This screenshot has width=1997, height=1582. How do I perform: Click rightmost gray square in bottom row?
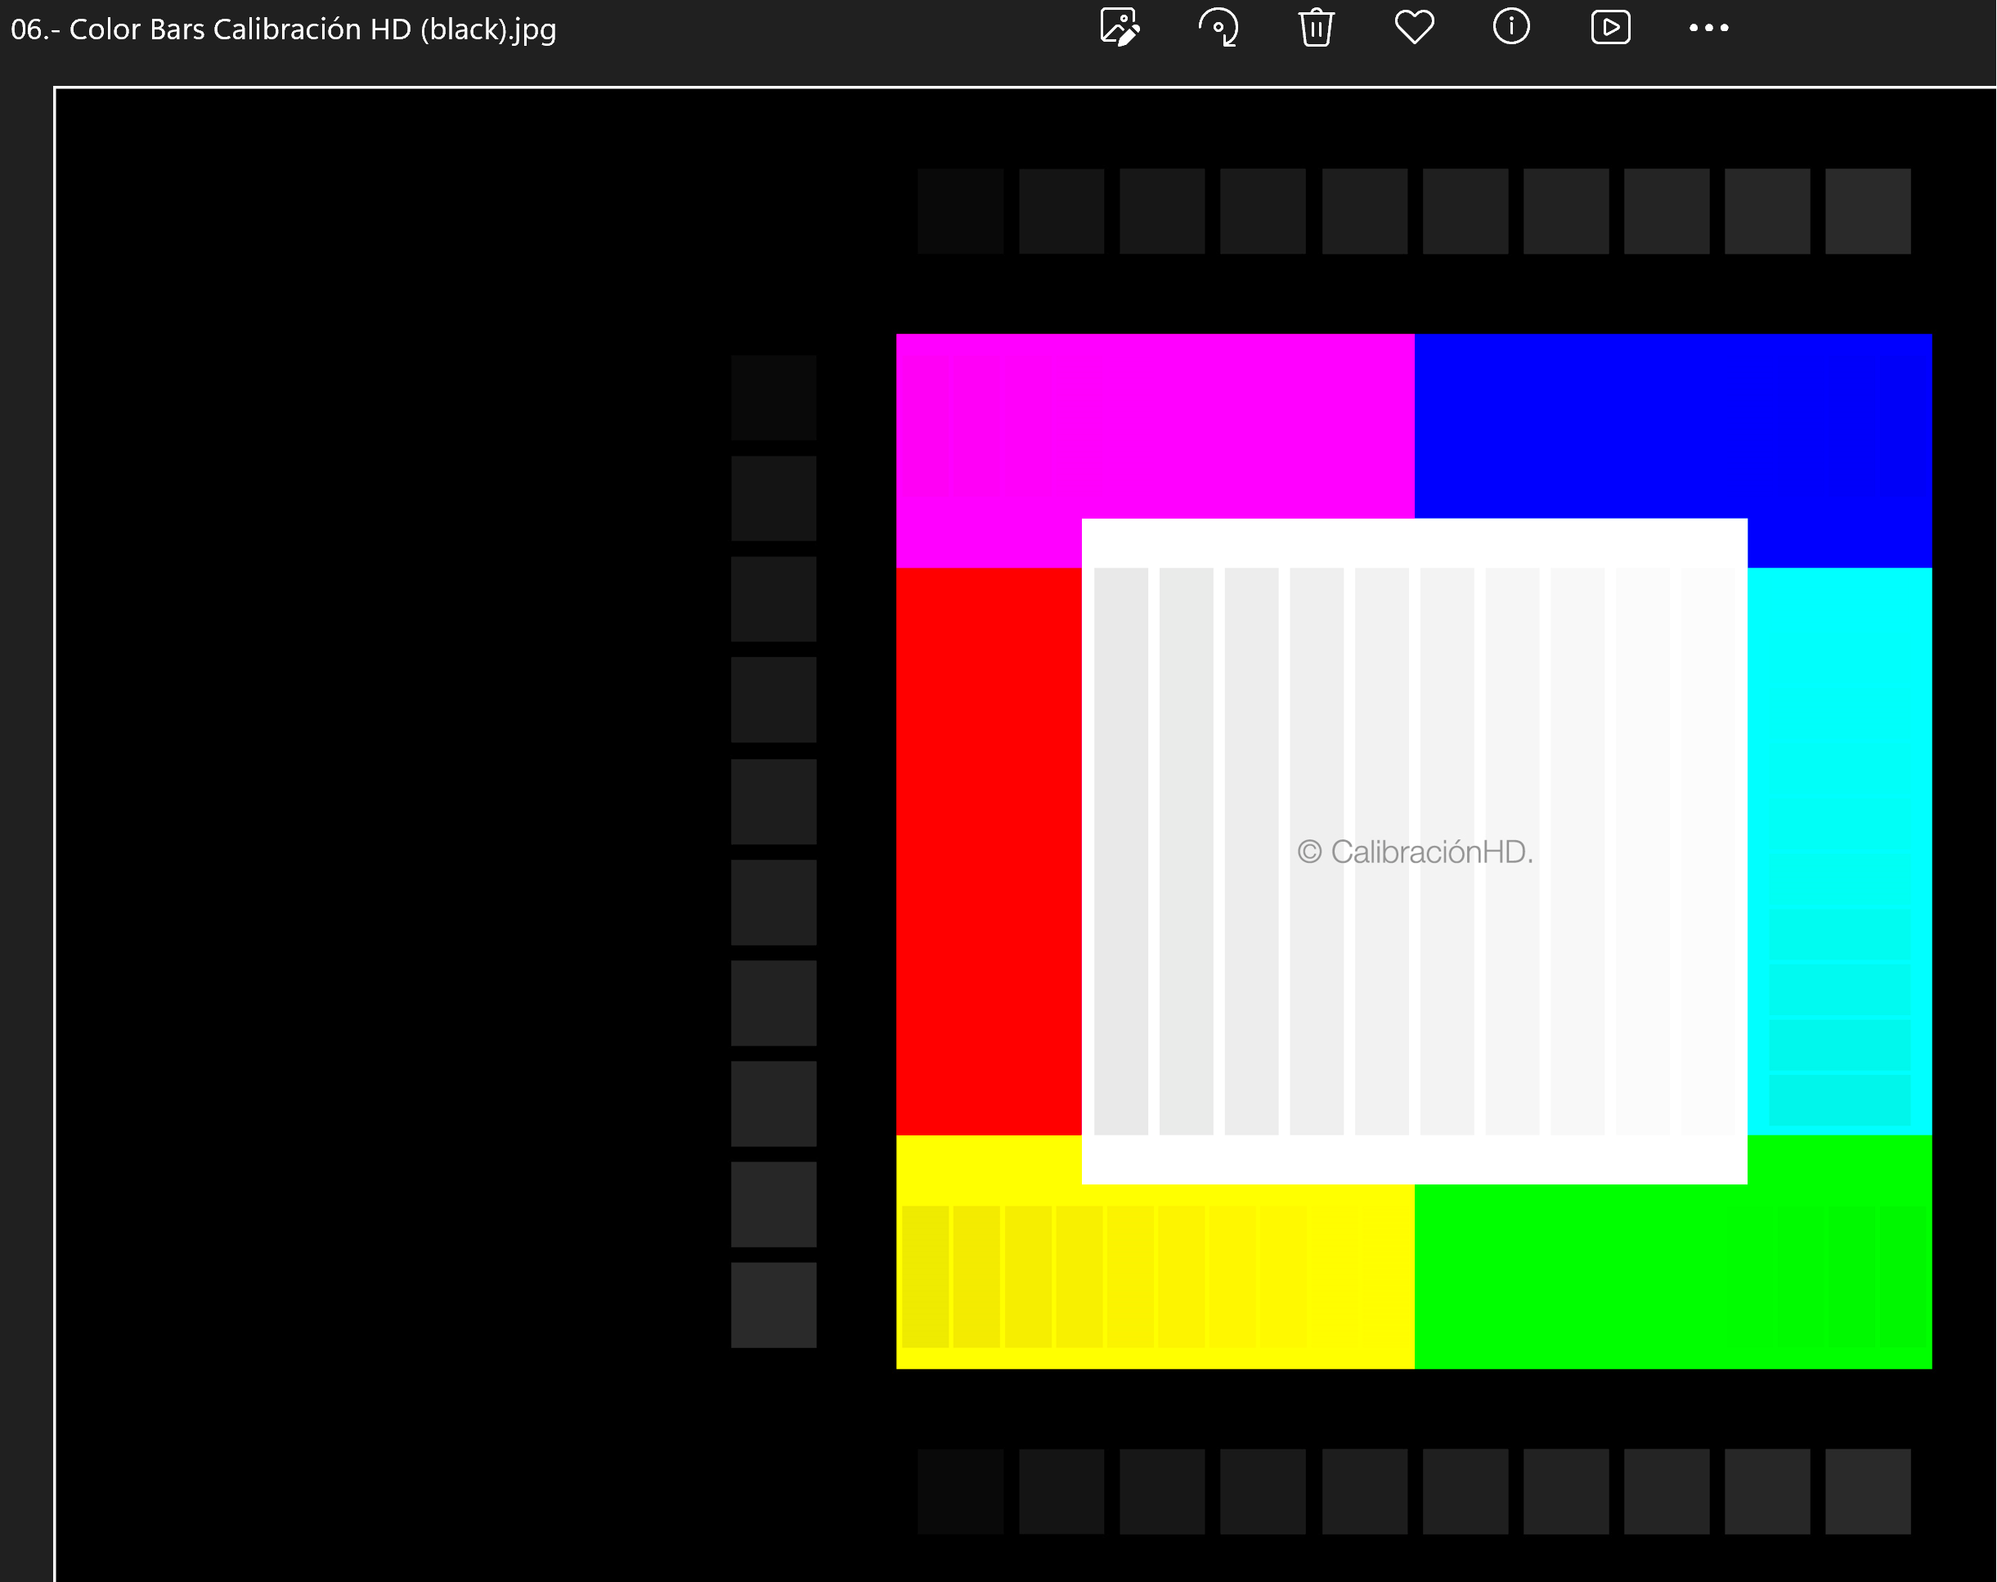1866,1491
